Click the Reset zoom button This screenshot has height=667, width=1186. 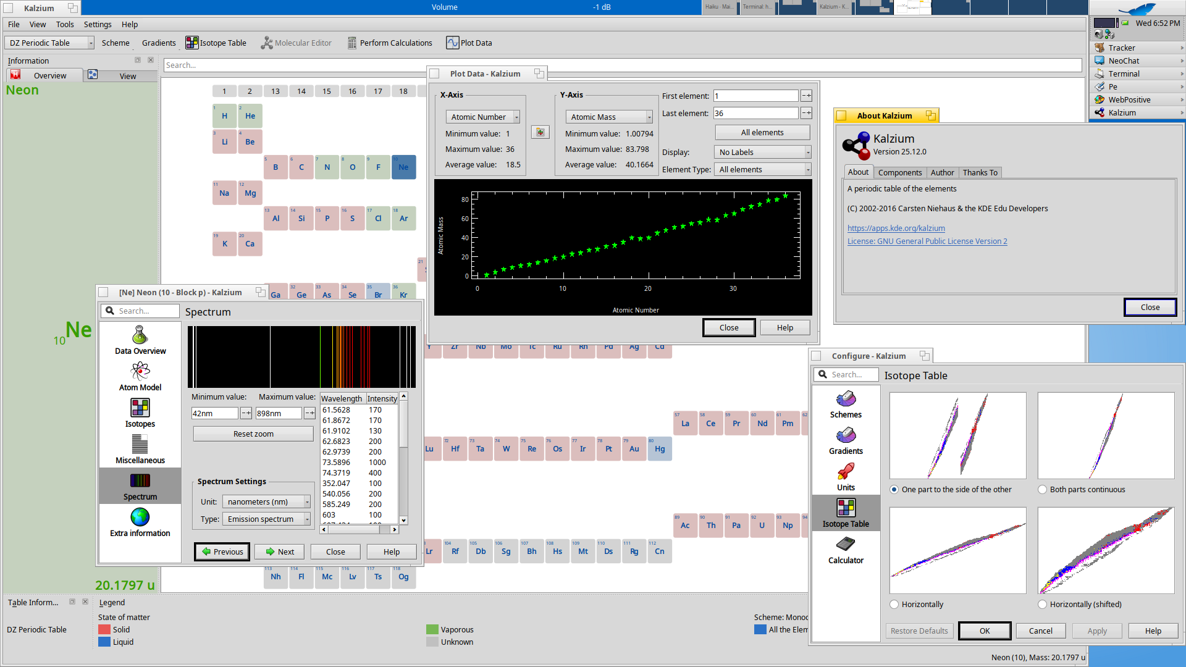253,434
